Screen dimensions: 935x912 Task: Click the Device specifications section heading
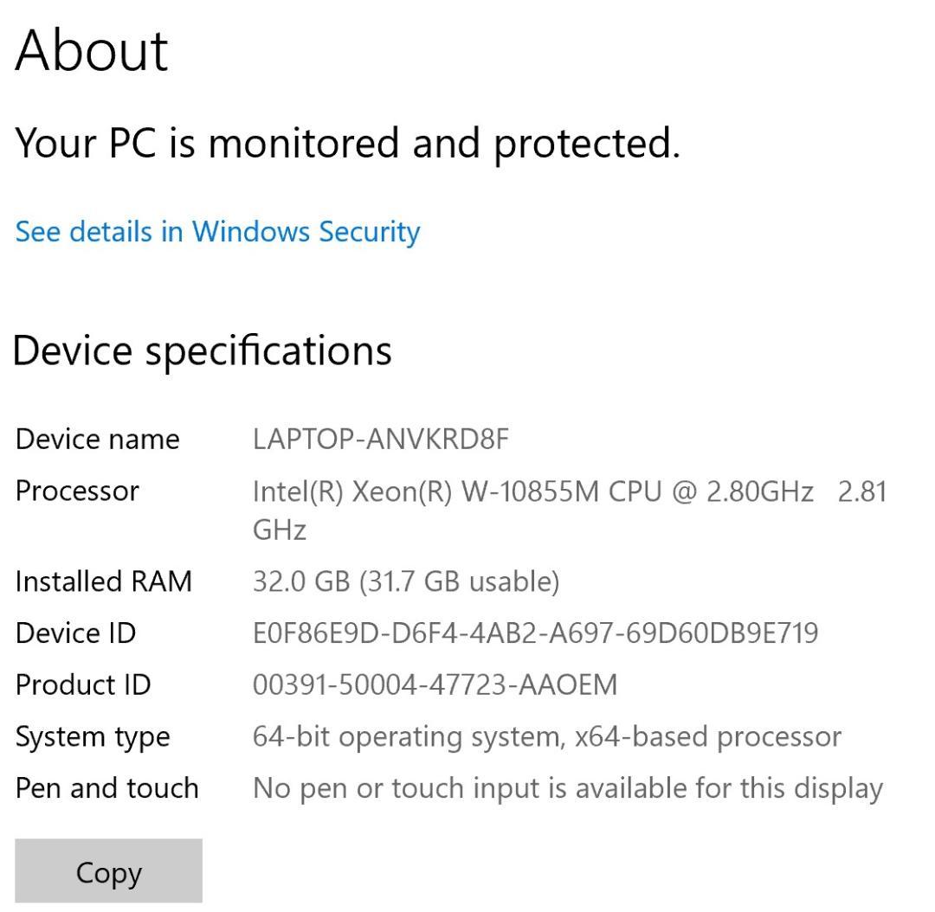(x=203, y=350)
